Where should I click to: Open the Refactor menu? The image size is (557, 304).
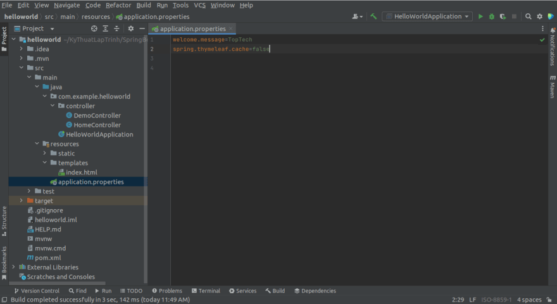click(x=118, y=5)
